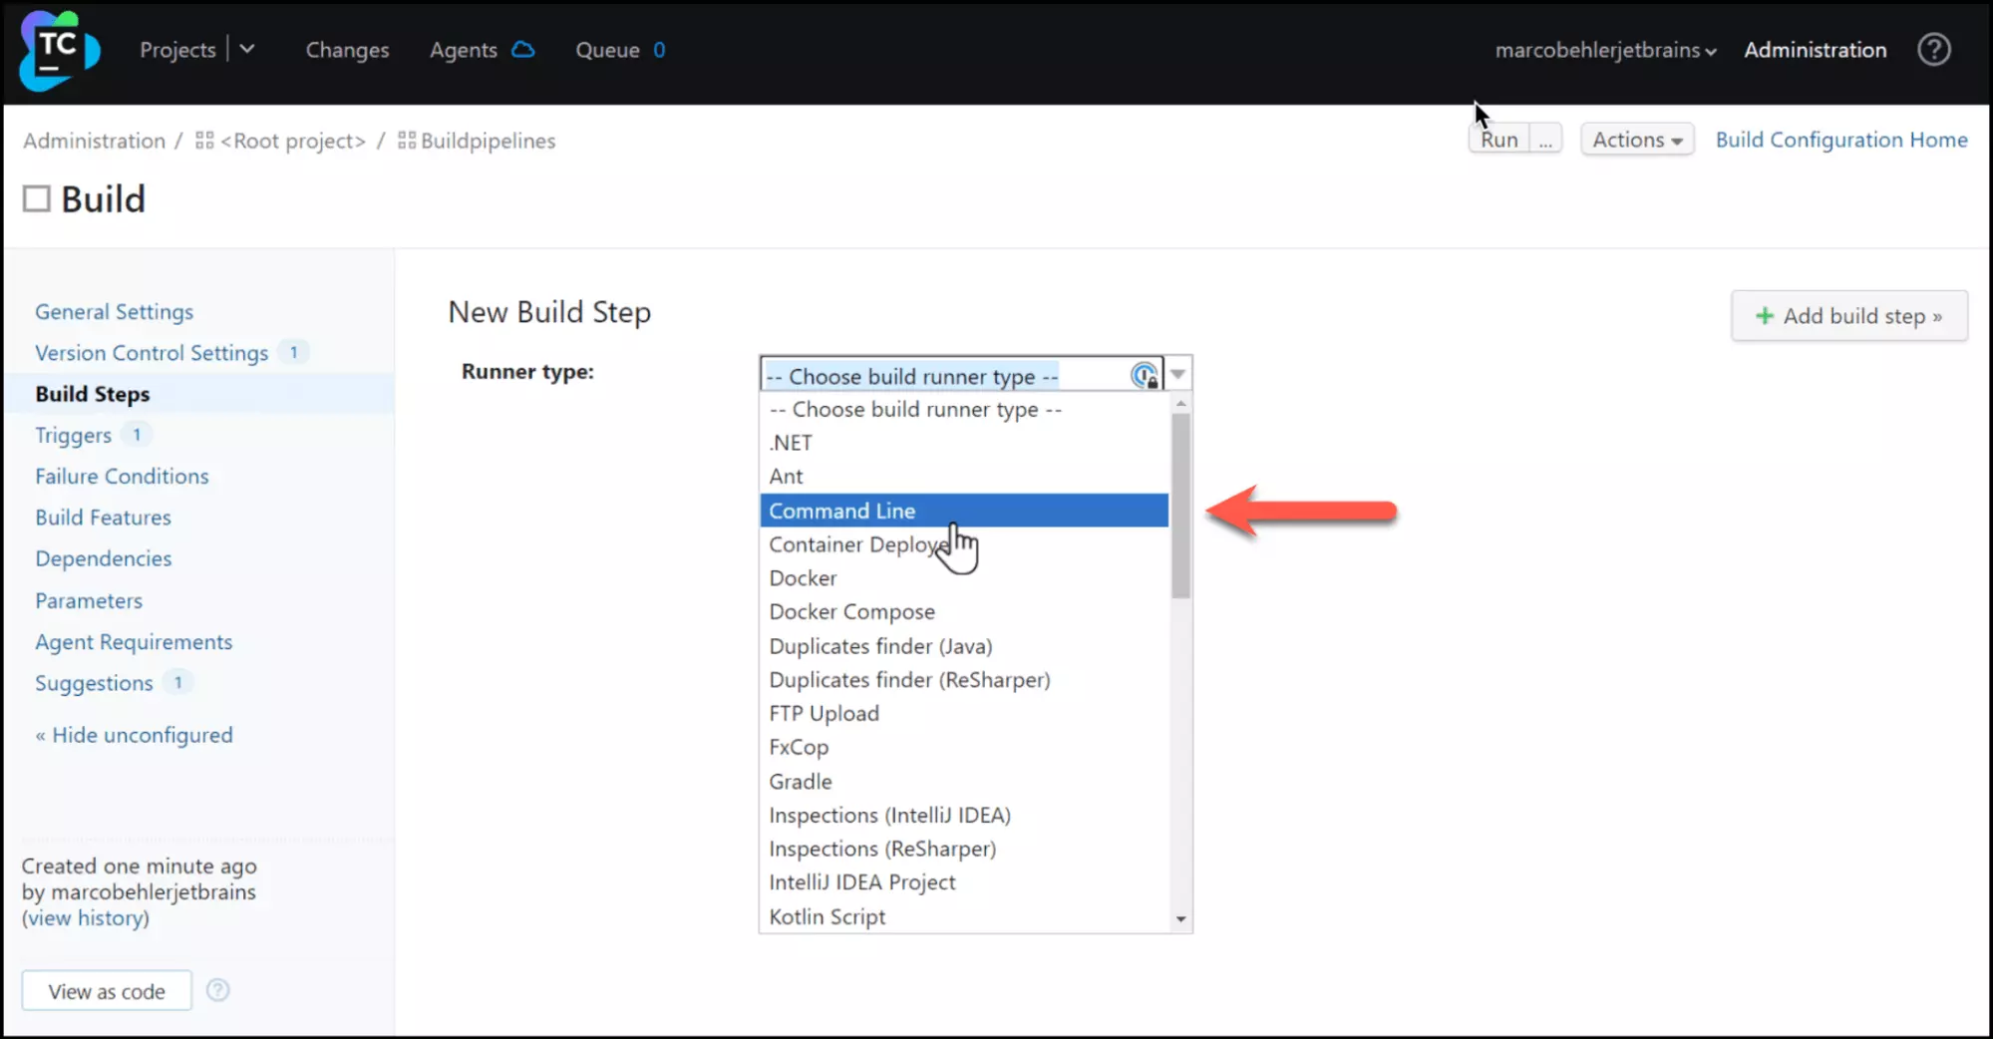Click the runner list scrollbar down arrow
This screenshot has width=1993, height=1040.
click(1180, 918)
